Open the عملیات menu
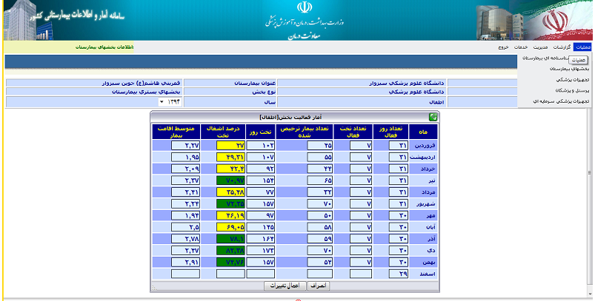 (x=582, y=47)
